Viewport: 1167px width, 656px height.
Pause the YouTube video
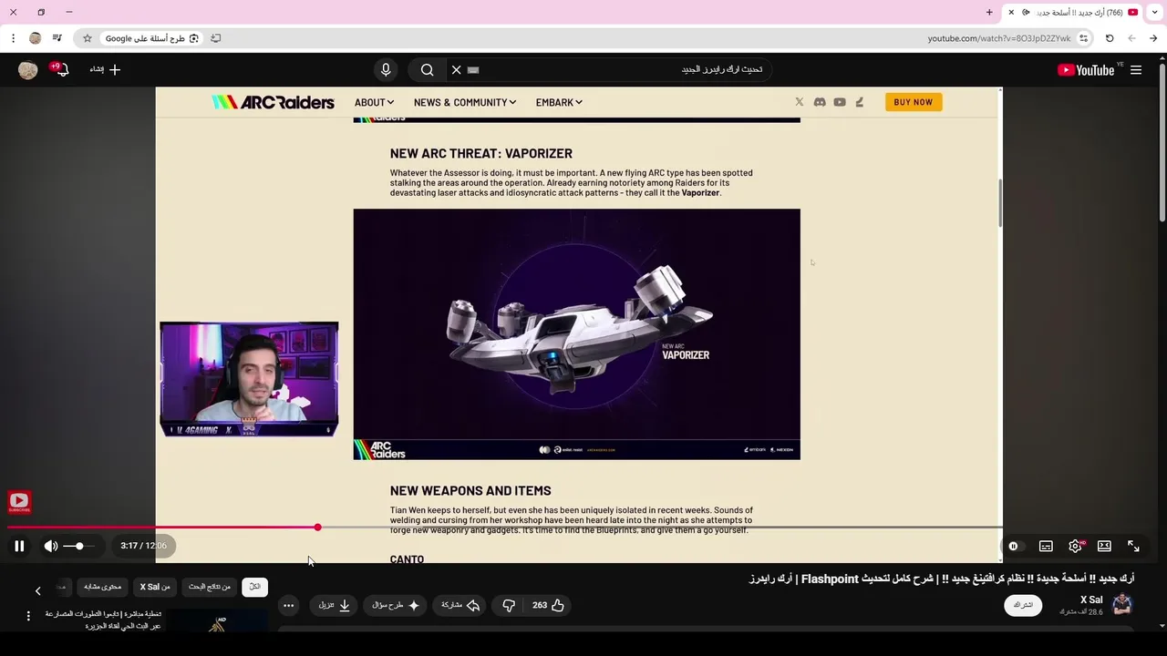click(x=19, y=546)
